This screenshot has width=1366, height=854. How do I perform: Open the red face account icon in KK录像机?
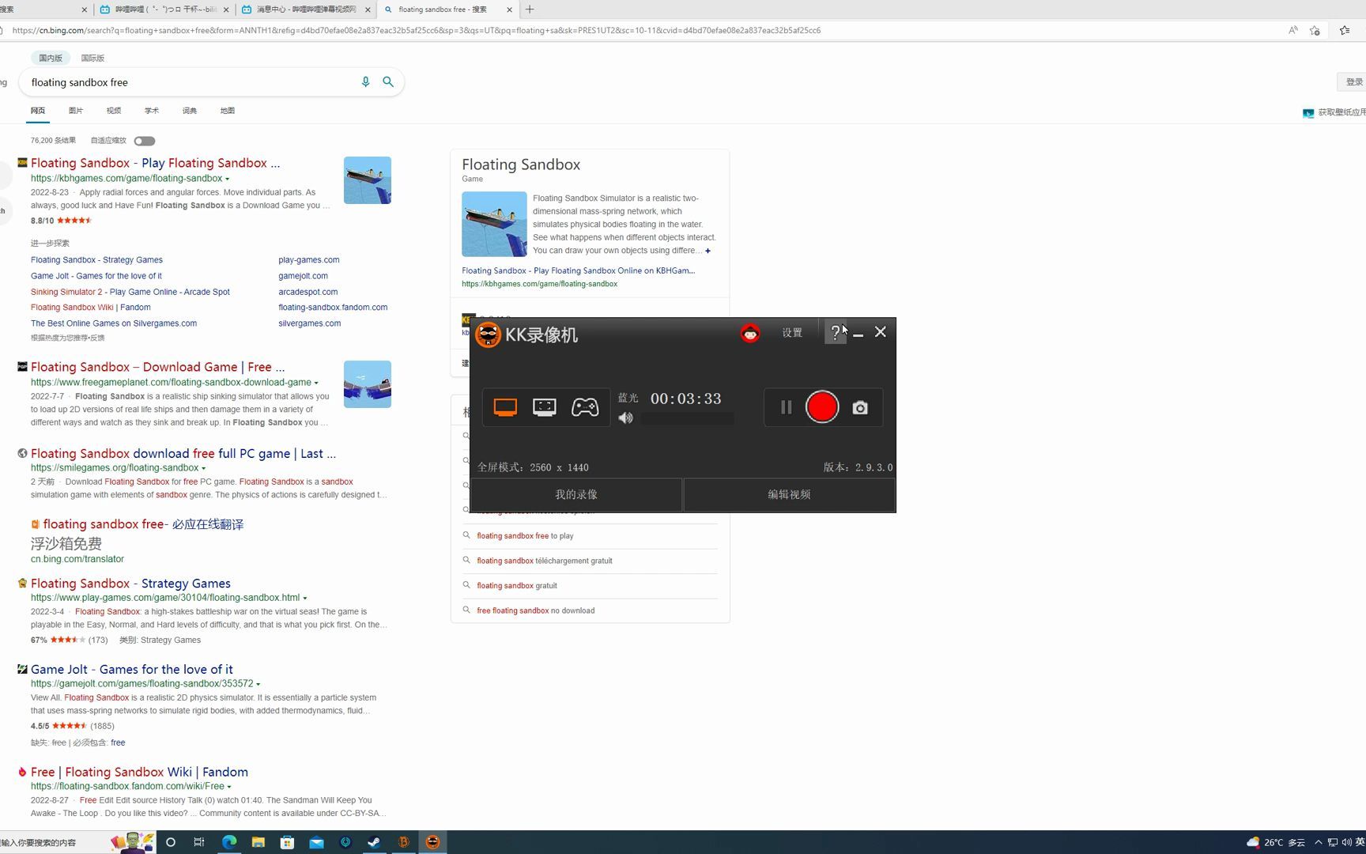pos(750,333)
